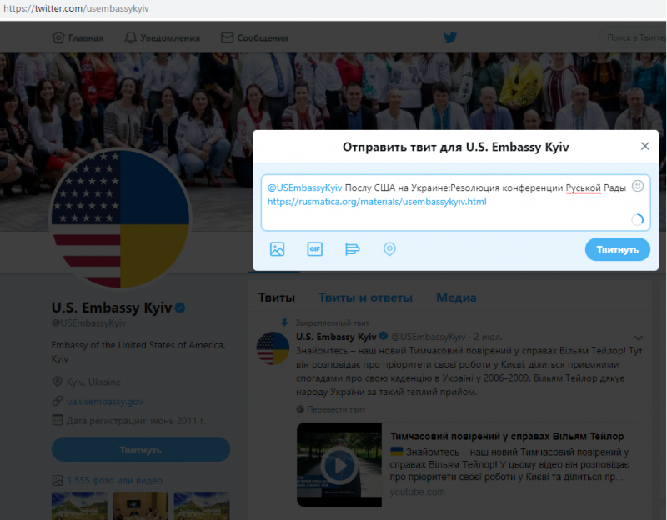The width and height of the screenshot is (667, 520).
Task: Click Дата регистрации: июнь 2011 text
Action: (x=136, y=421)
